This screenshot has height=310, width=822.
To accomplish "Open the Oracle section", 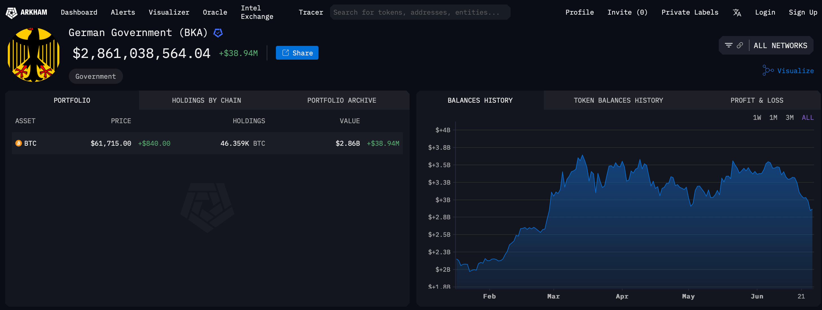I will coord(215,12).
